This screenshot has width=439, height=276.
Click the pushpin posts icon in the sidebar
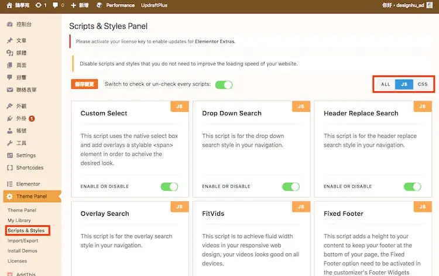click(10, 40)
